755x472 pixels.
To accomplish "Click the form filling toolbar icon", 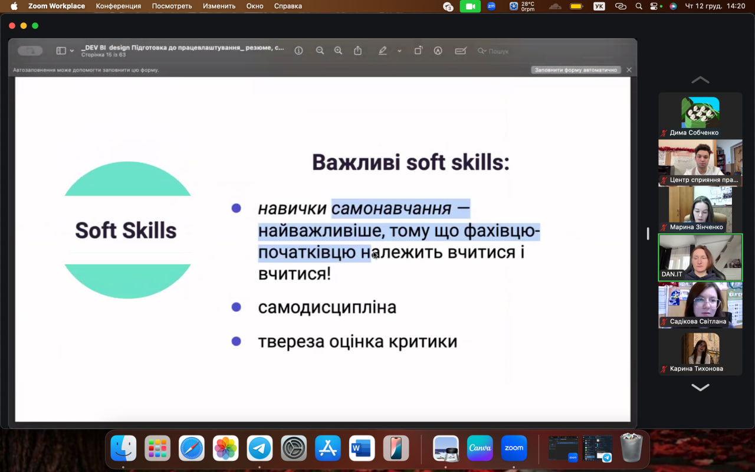I will coord(461,51).
